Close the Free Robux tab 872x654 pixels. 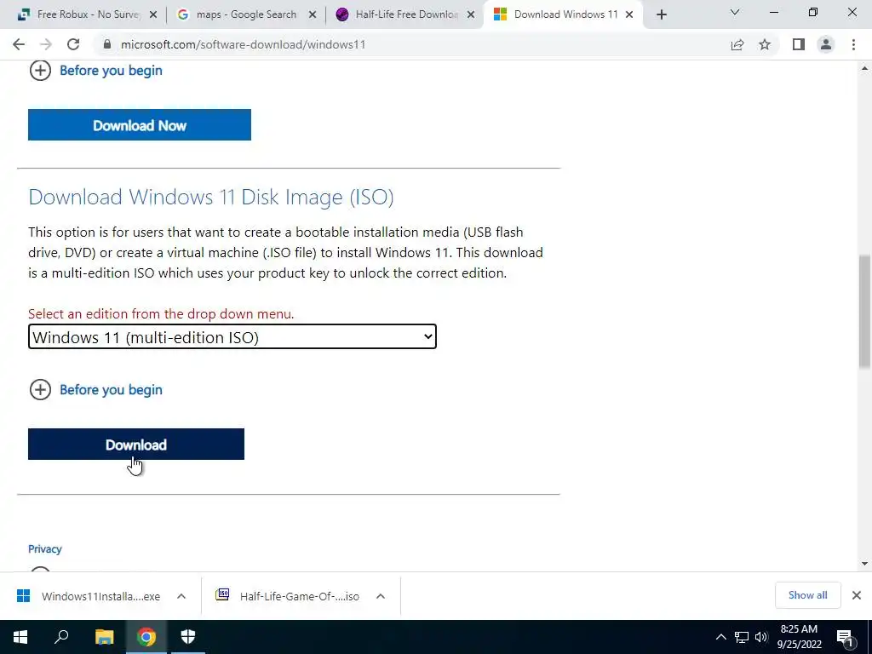click(x=153, y=15)
